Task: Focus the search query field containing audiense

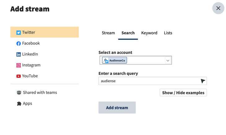Action: (x=153, y=81)
